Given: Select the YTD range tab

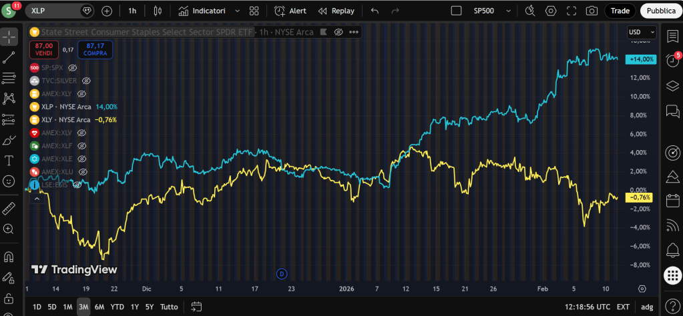Looking at the screenshot, I should click(x=117, y=307).
